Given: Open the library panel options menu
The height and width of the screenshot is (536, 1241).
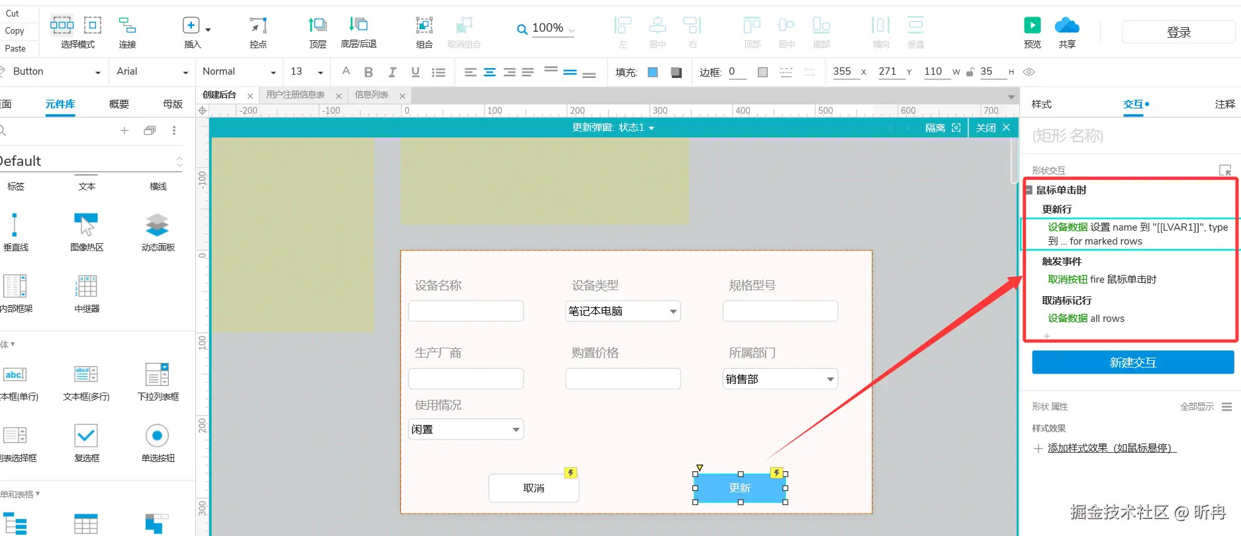Looking at the screenshot, I should [x=174, y=131].
